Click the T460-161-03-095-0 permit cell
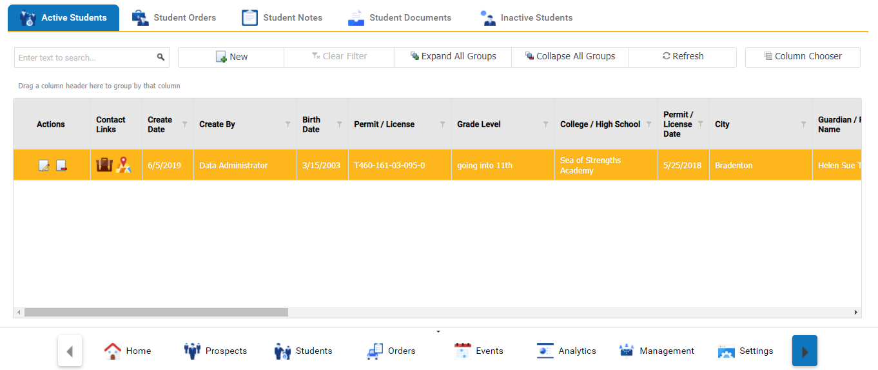Screen dimensions: 878x370 pyautogui.click(x=400, y=165)
